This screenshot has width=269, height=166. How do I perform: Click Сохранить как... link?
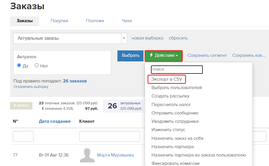(248, 55)
